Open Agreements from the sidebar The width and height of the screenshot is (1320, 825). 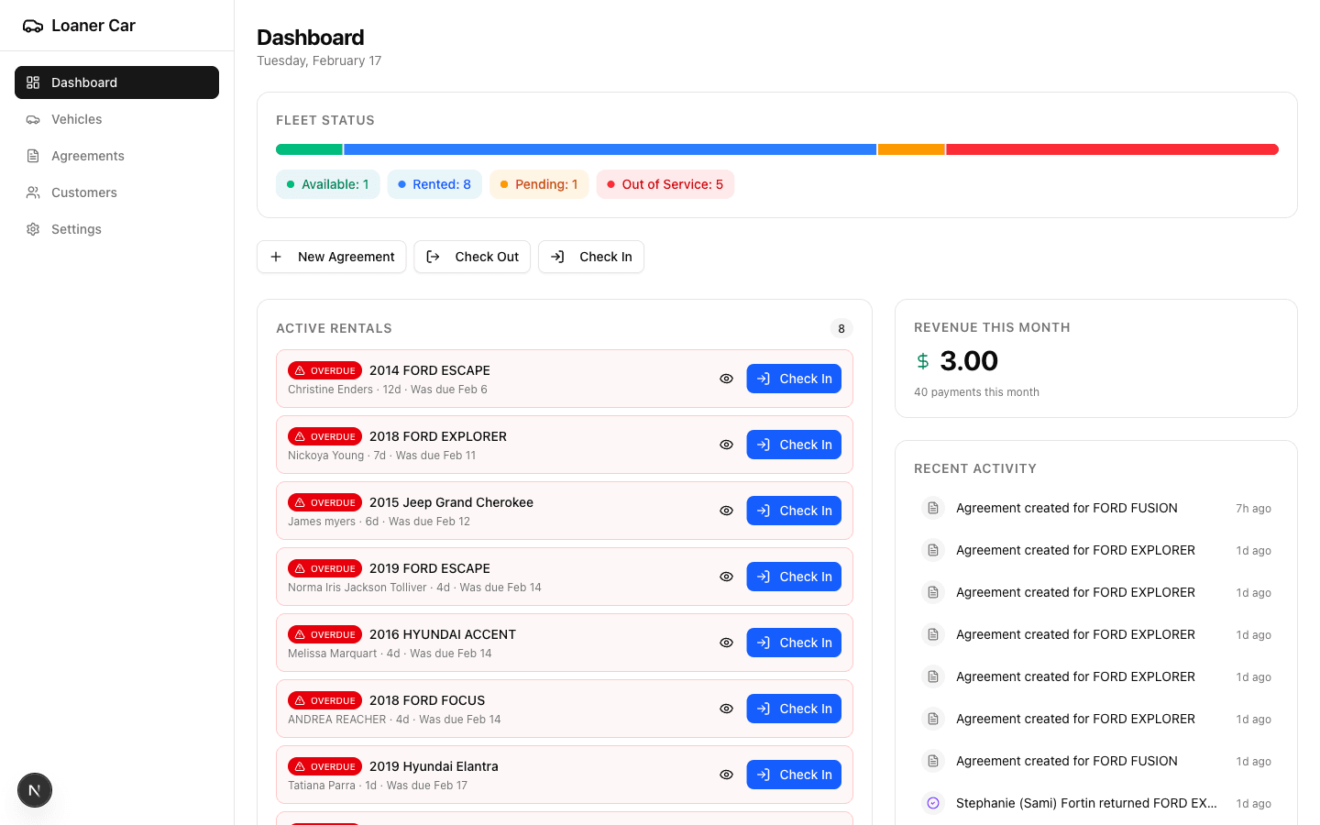point(116,156)
